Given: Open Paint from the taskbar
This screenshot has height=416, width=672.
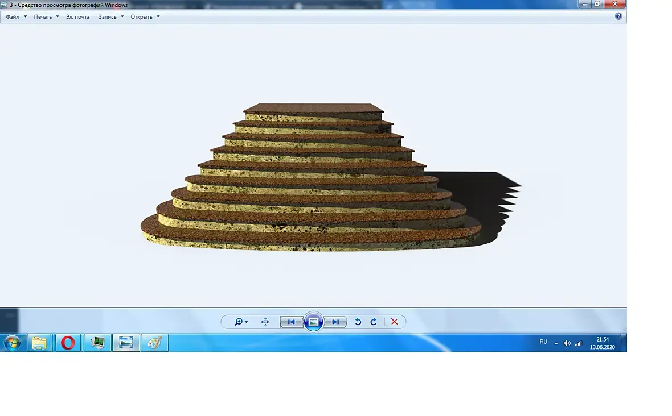Looking at the screenshot, I should coord(154,343).
